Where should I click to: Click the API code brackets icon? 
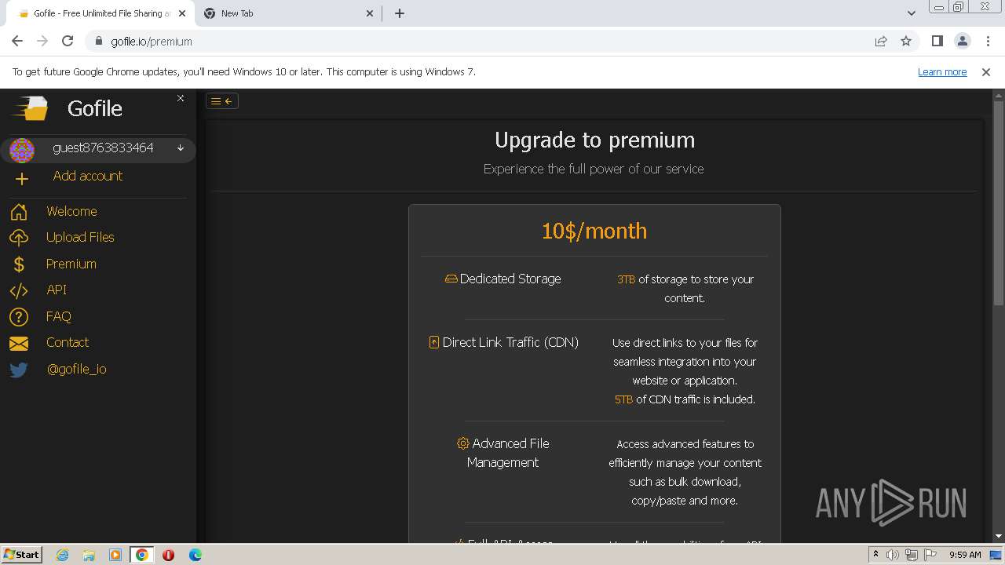19,290
